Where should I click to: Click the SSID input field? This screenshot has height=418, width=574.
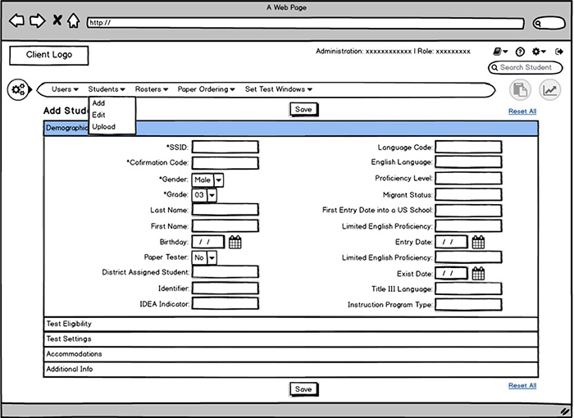(225, 148)
